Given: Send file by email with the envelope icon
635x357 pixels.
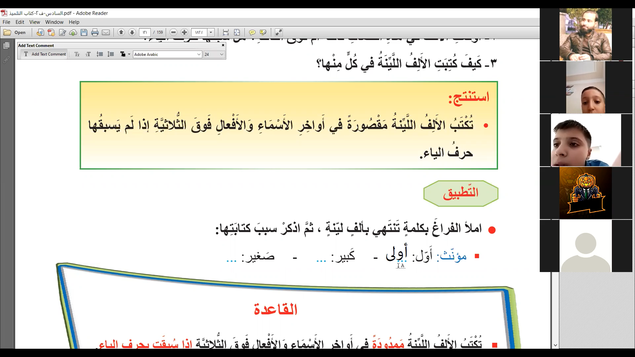Looking at the screenshot, I should click(x=106, y=32).
